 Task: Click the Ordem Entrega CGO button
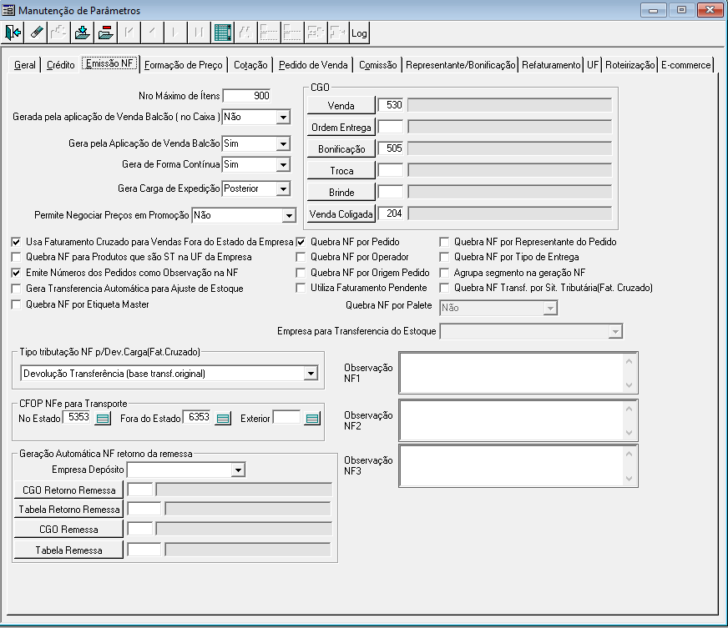[x=341, y=127]
